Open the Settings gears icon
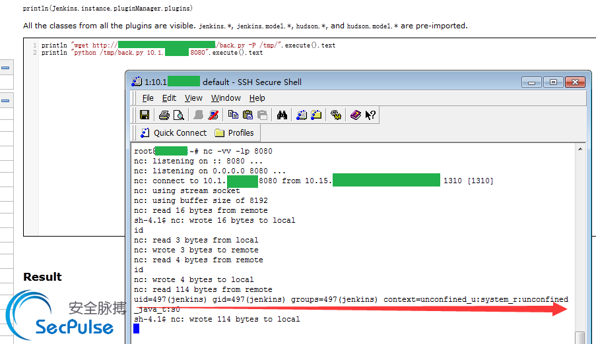Image resolution: width=596 pixels, height=344 pixels. point(336,115)
